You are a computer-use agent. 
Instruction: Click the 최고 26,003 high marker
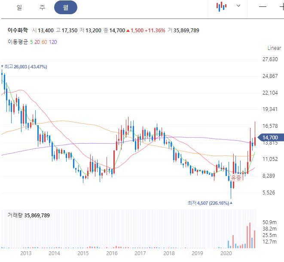[x=24, y=67]
